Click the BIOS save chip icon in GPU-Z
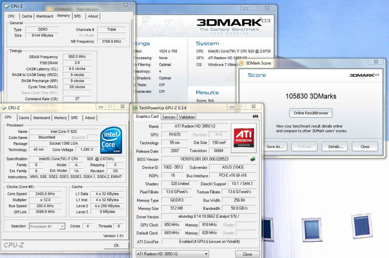The image size is (389, 258). click(253, 159)
